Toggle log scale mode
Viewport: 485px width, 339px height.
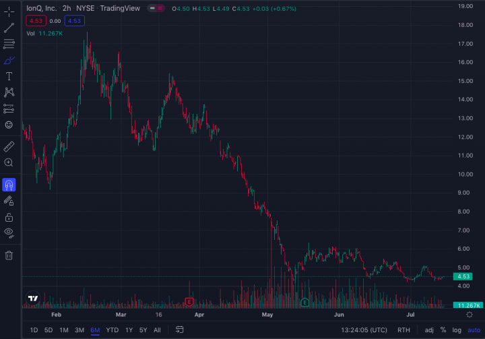tap(457, 330)
